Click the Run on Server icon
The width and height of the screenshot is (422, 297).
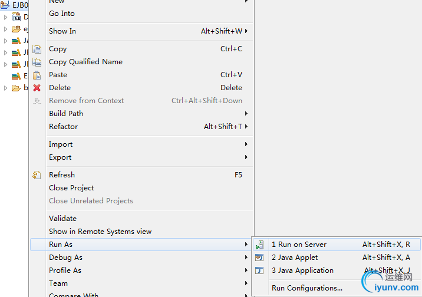(x=259, y=245)
